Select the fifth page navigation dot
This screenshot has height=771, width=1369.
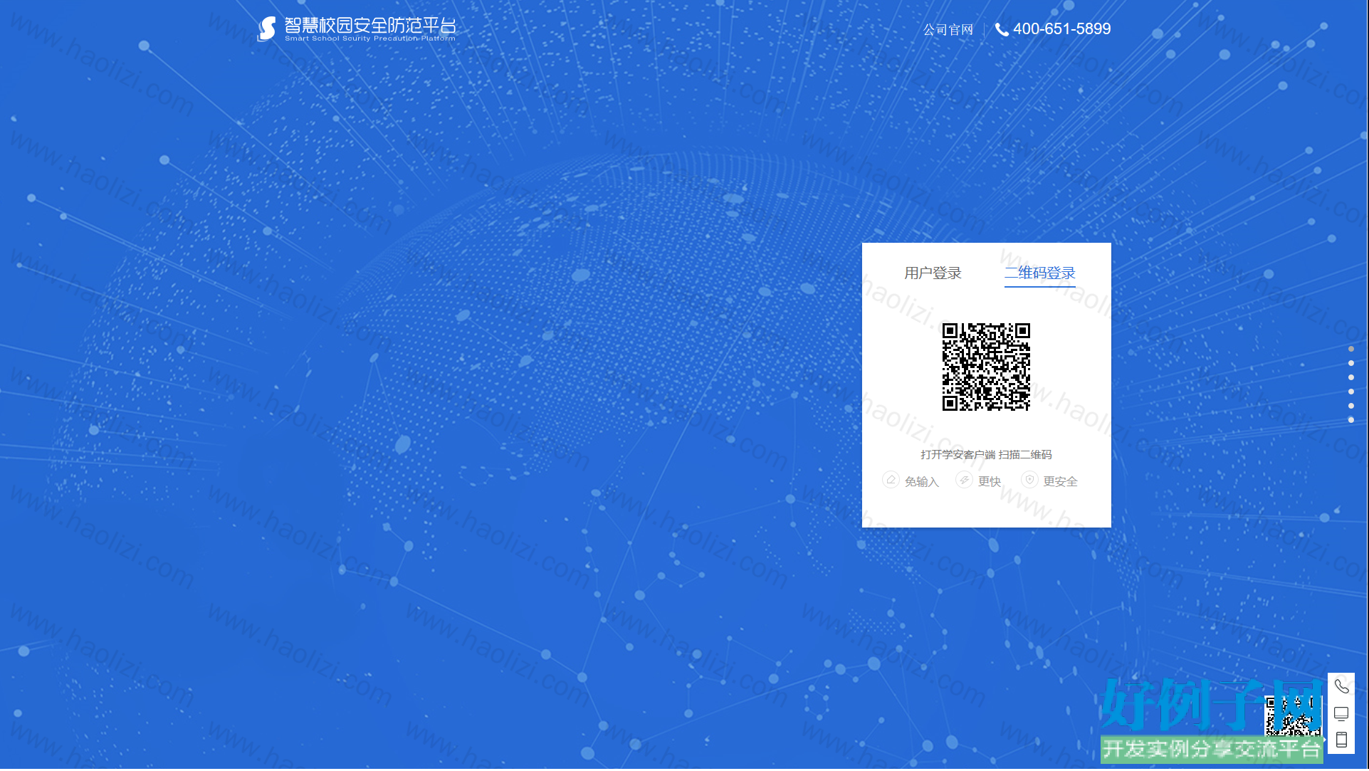(x=1351, y=407)
